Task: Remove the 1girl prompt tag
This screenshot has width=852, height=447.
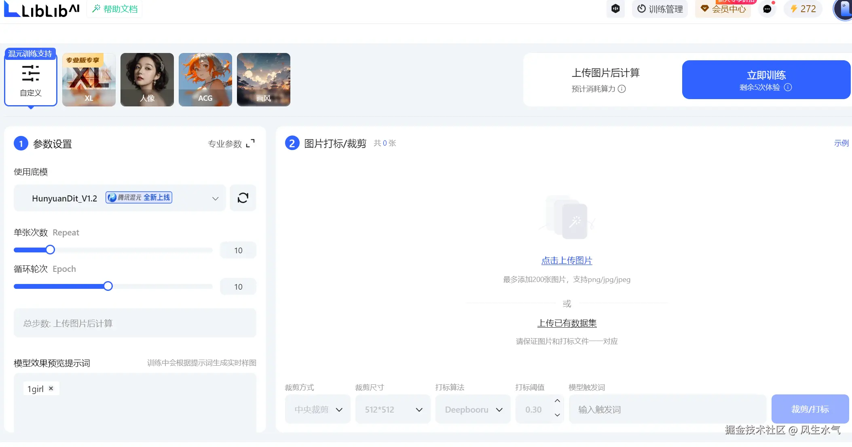Action: (51, 388)
